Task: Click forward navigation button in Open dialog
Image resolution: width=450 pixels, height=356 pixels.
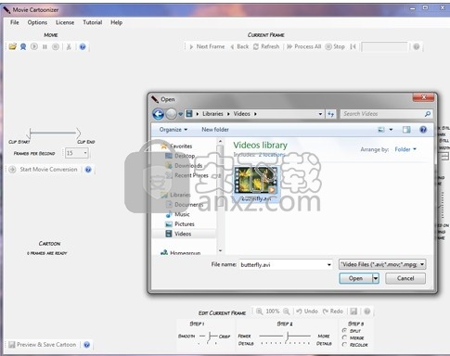Action: click(171, 114)
